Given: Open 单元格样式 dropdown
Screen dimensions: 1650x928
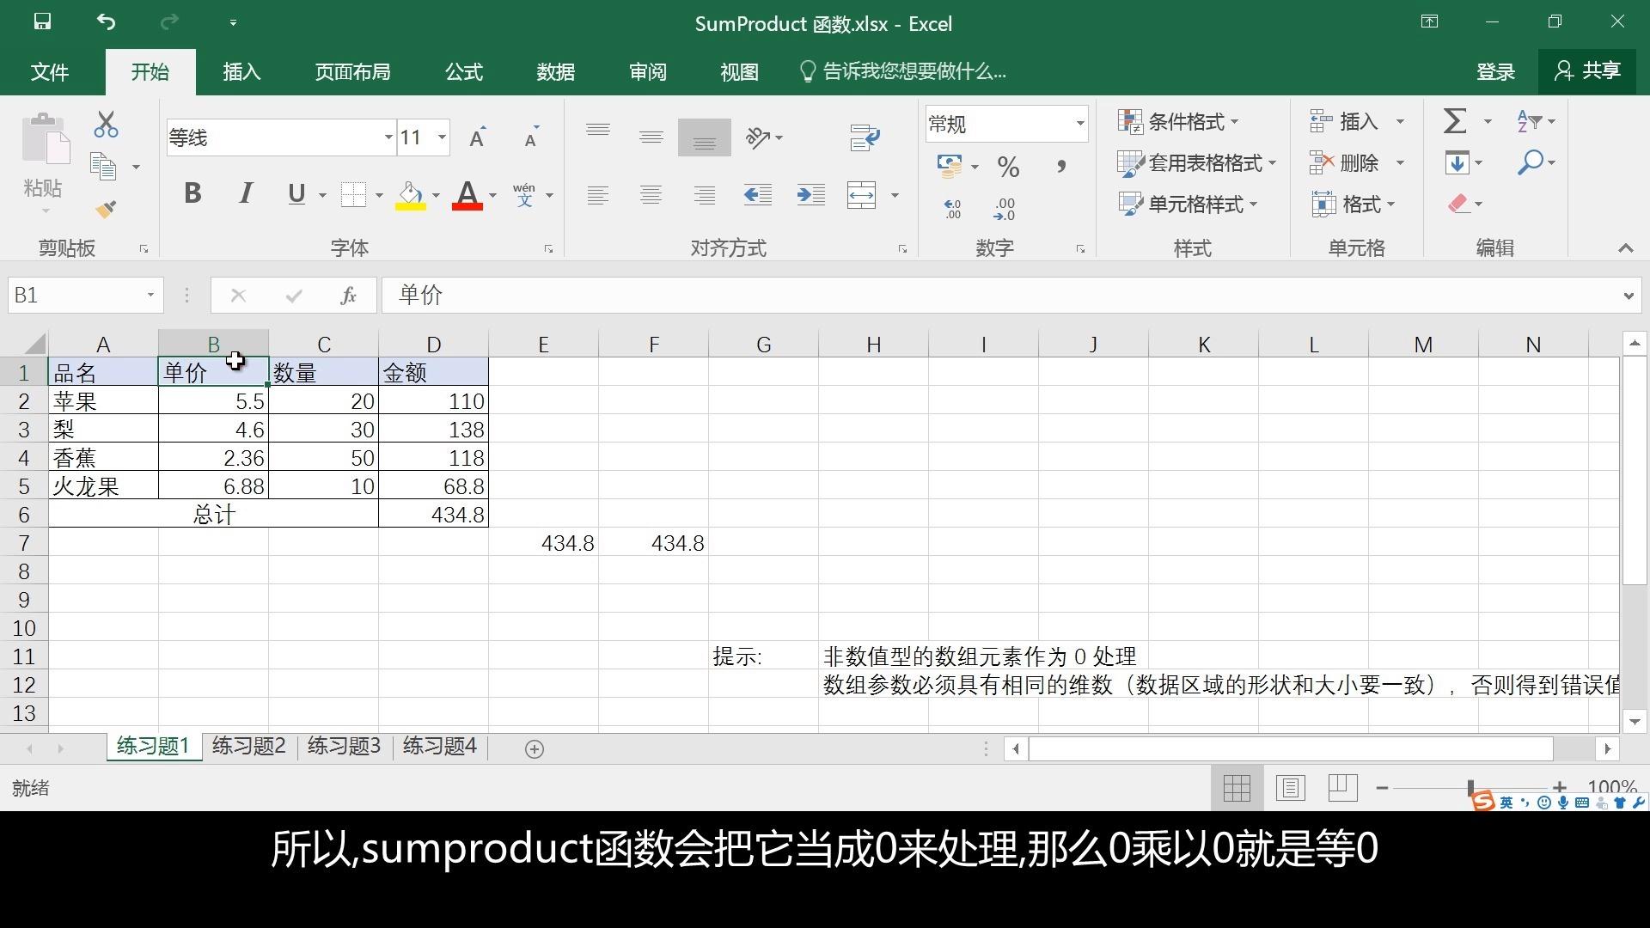Looking at the screenshot, I should pyautogui.click(x=1188, y=205).
